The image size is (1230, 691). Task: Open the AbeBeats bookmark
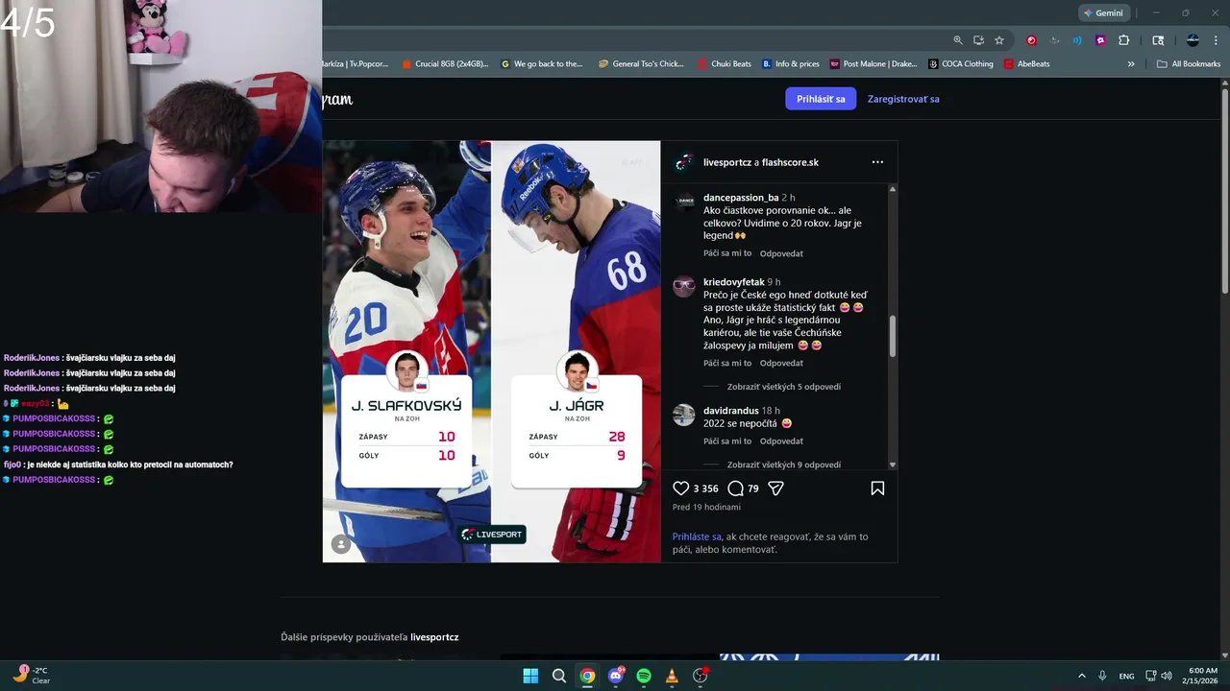tap(1027, 64)
